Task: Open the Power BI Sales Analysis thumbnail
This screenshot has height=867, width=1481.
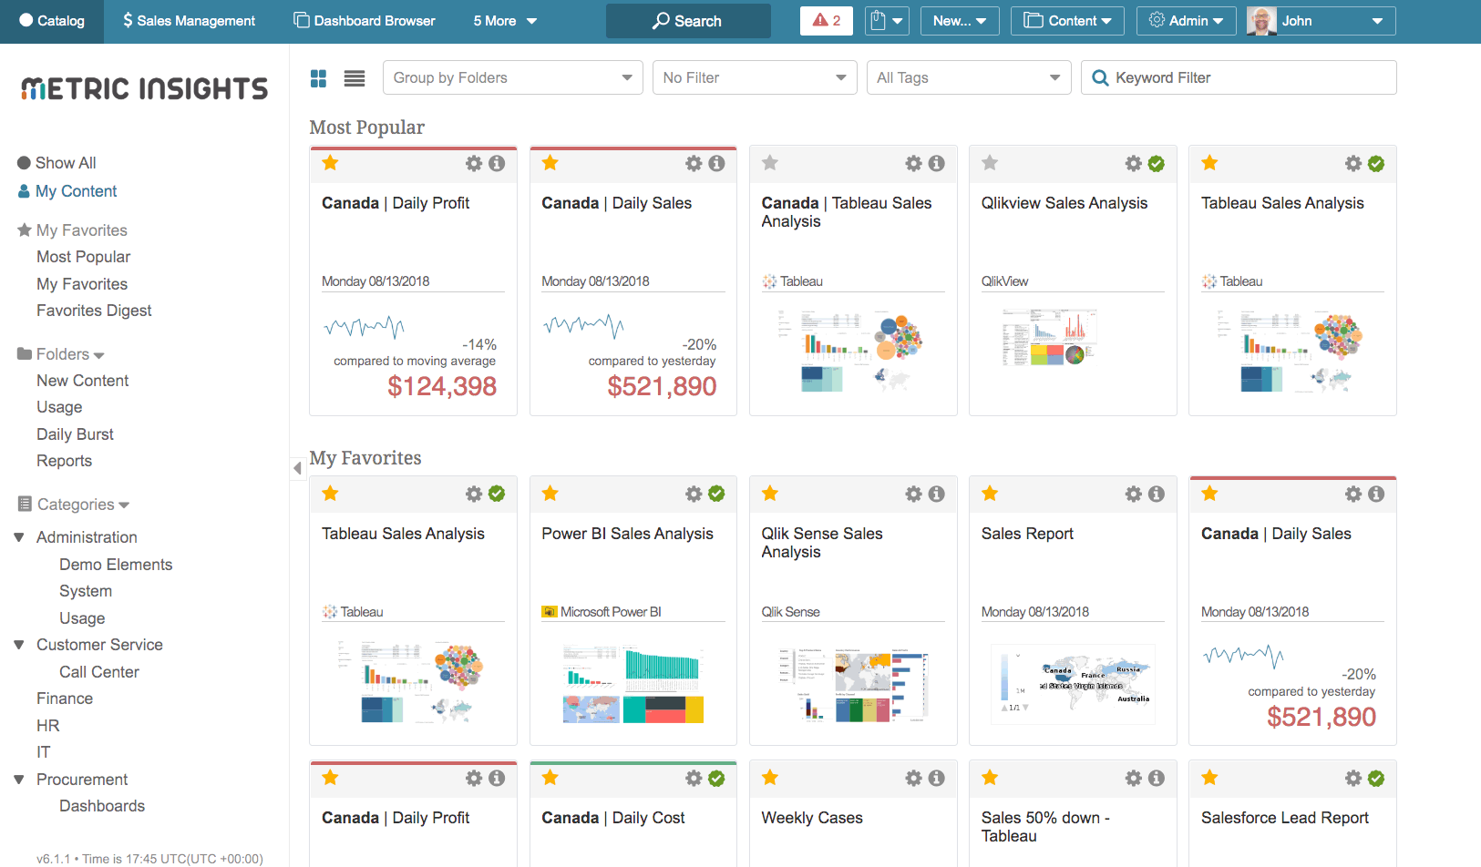Action: click(633, 684)
